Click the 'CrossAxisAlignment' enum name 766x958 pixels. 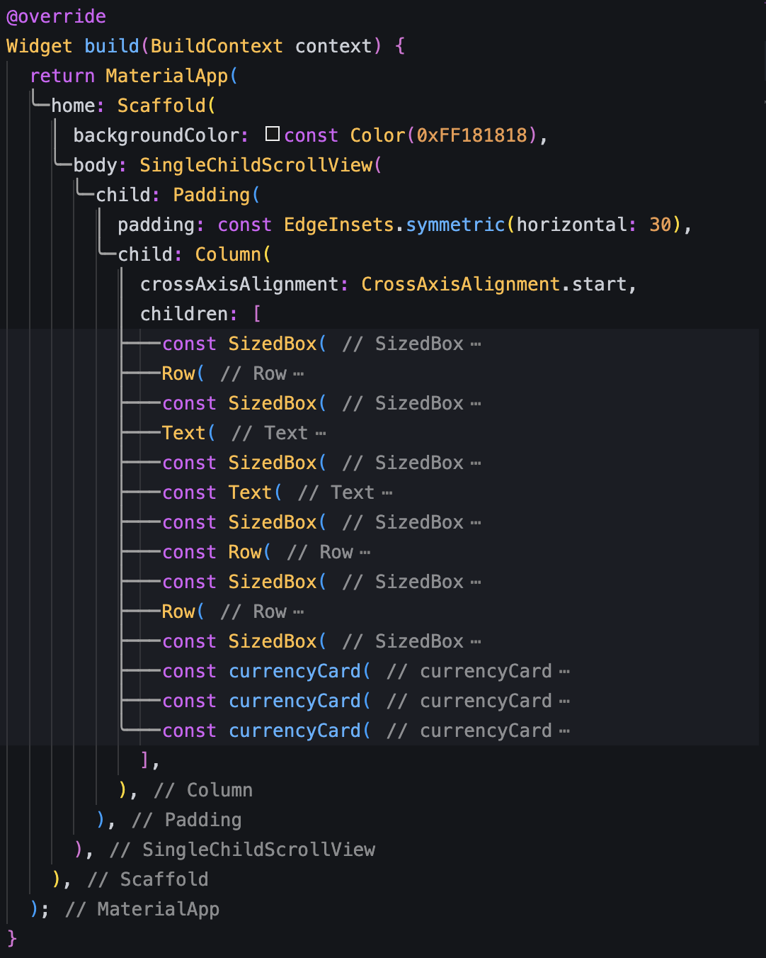461,284
